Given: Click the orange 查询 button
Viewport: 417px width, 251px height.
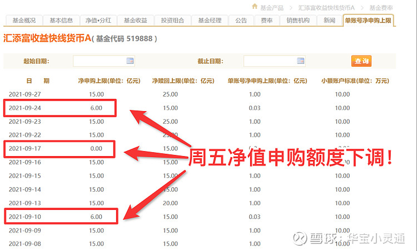Looking at the screenshot, I should (361, 61).
